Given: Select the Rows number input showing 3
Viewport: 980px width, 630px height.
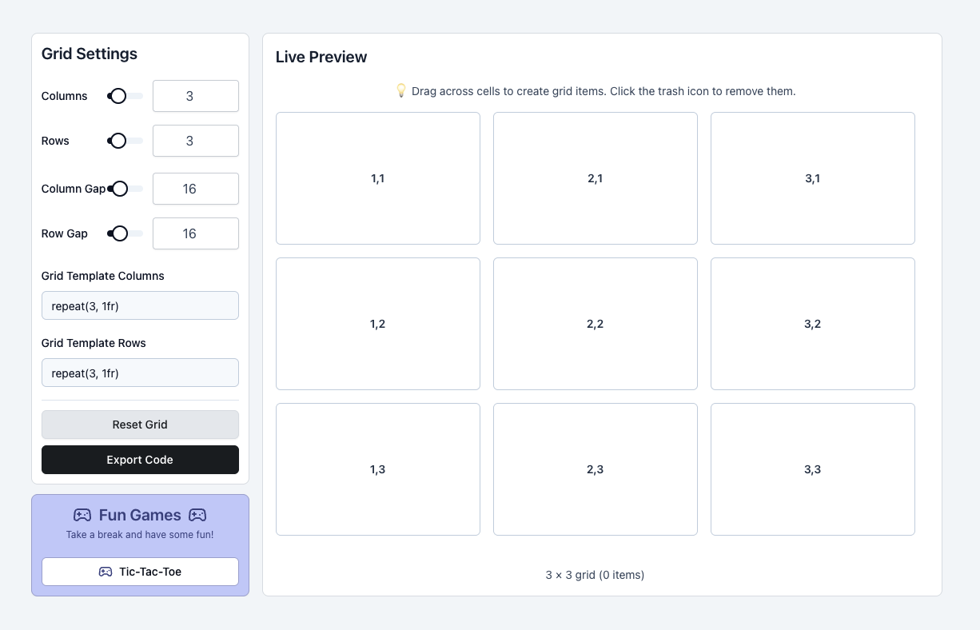Looking at the screenshot, I should coord(195,141).
